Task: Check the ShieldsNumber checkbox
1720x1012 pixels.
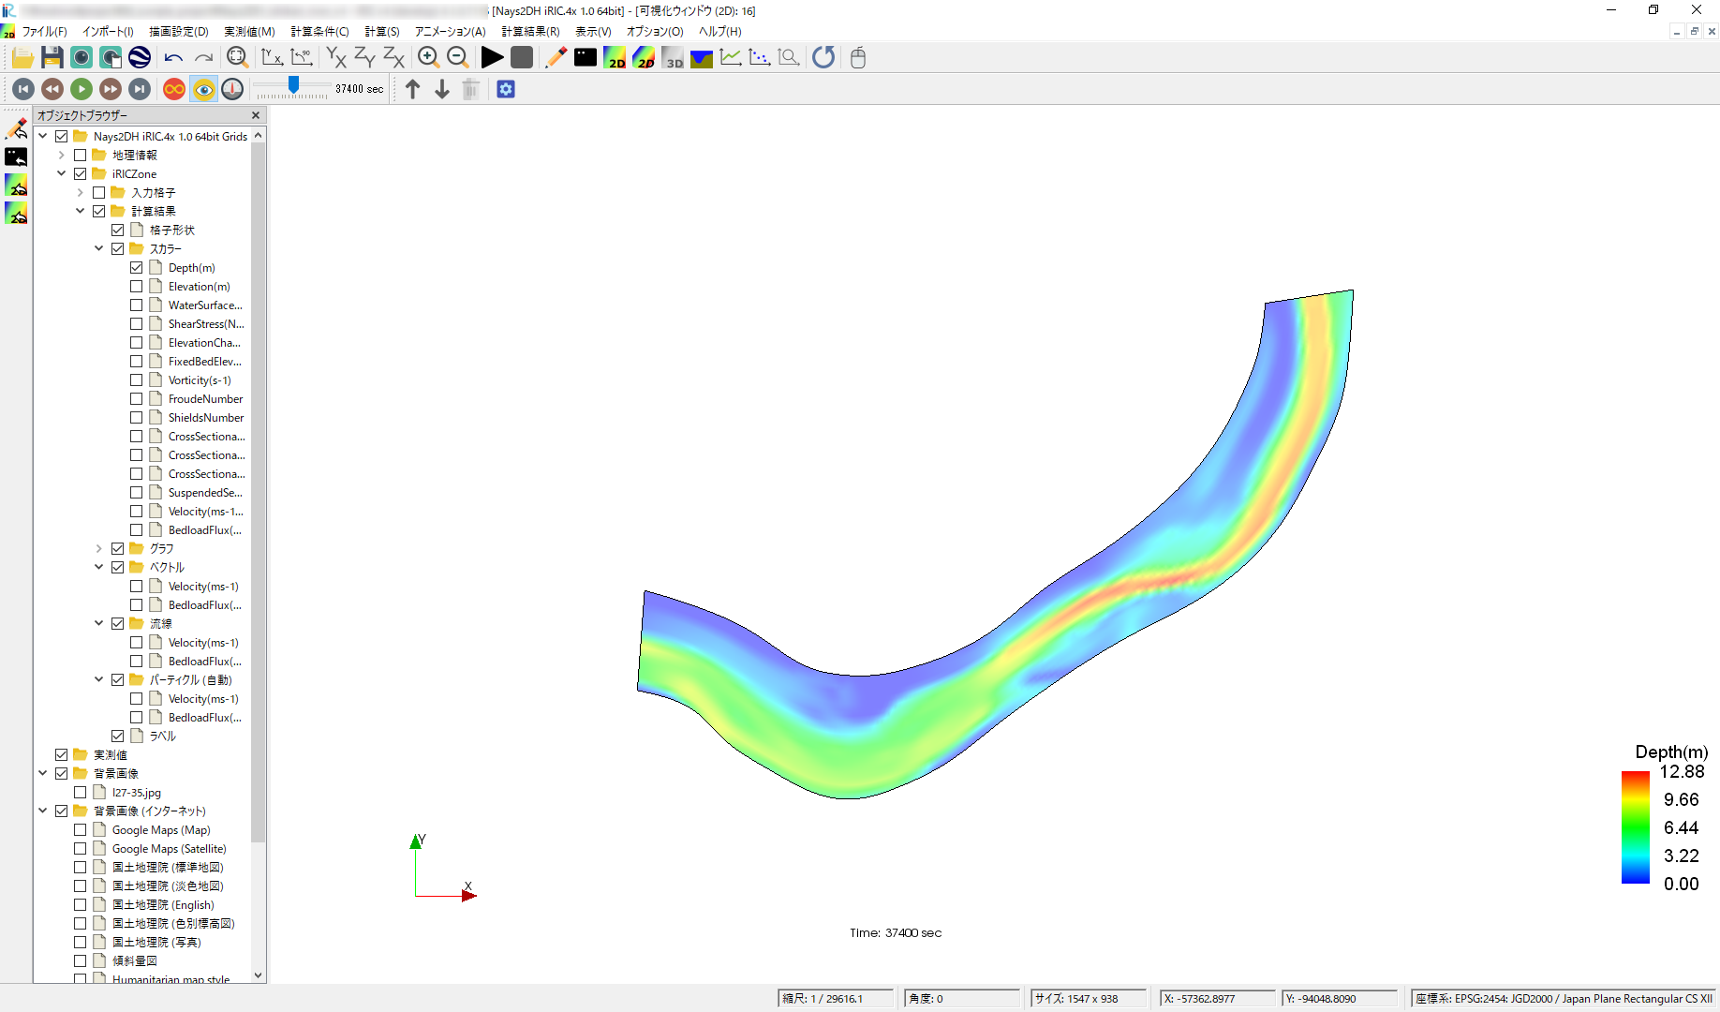Action: [x=137, y=418]
